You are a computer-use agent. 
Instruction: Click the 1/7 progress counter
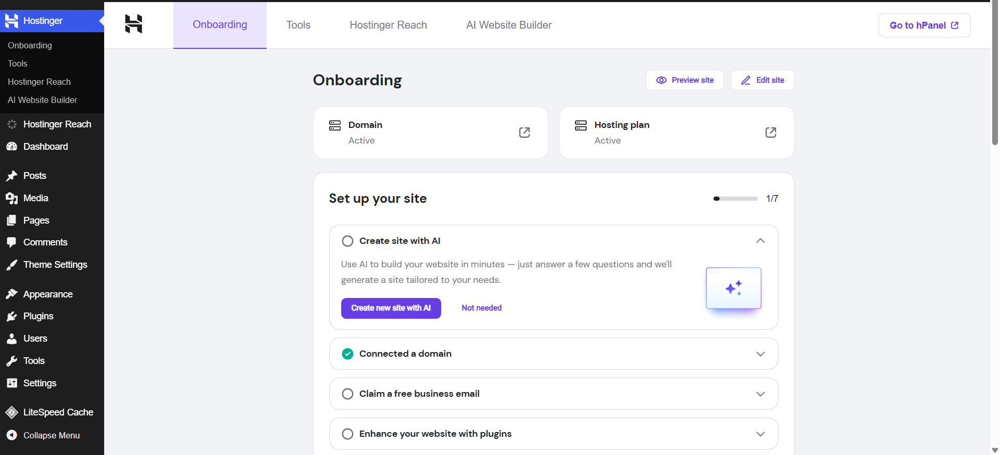[772, 199]
